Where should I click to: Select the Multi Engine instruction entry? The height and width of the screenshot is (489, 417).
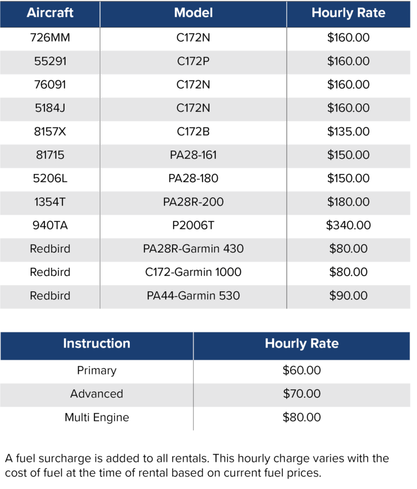pos(97,418)
